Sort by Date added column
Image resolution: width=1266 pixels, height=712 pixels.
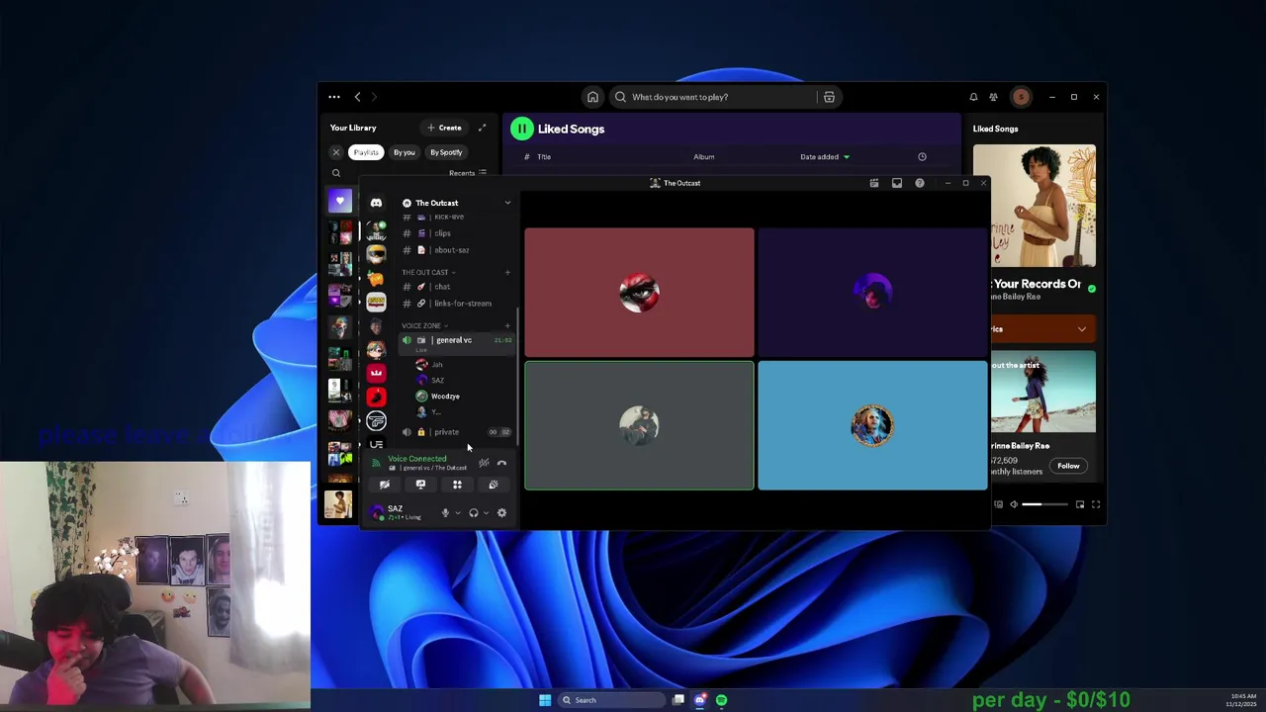[824, 156]
